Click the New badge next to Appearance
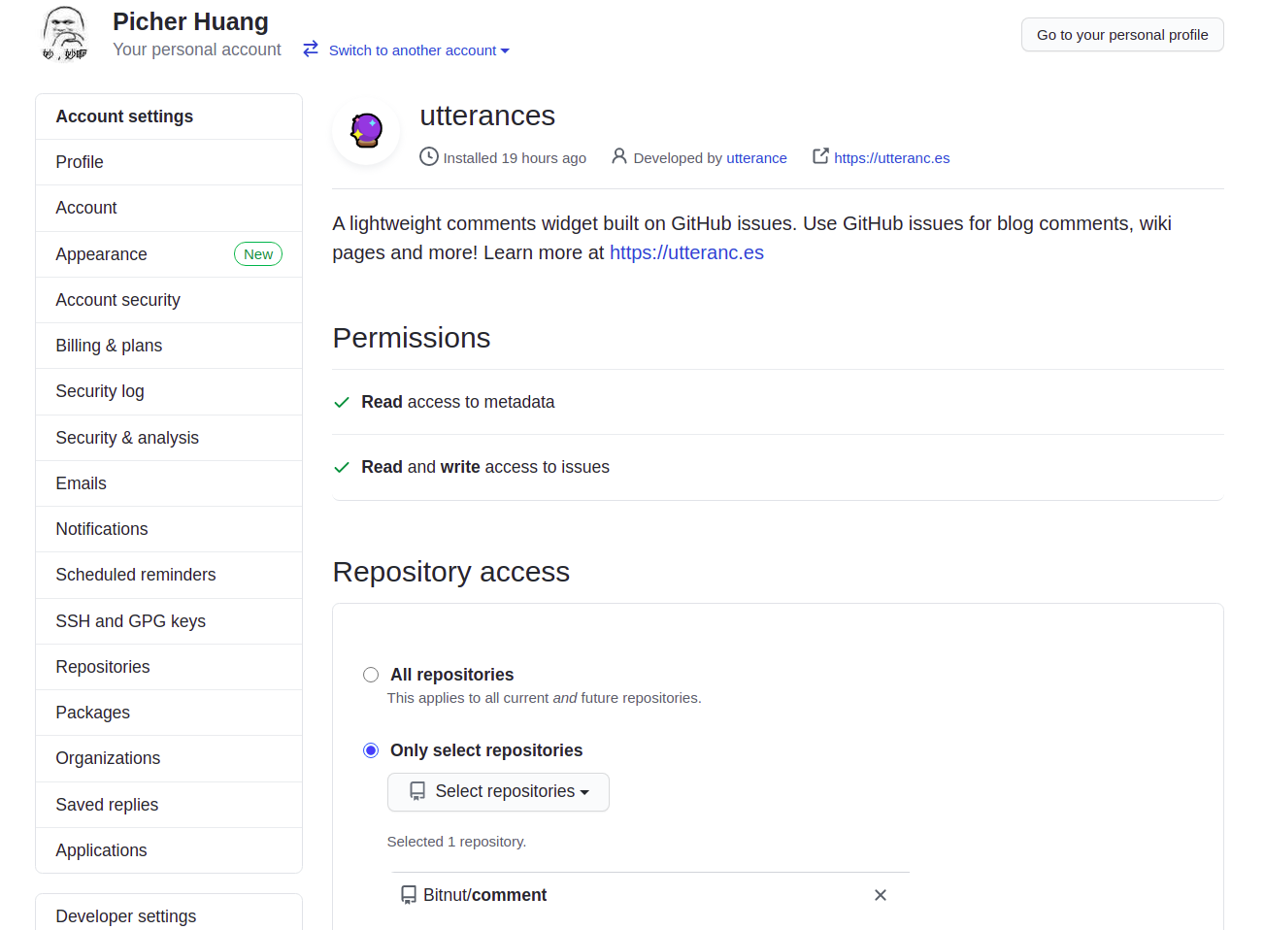The height and width of the screenshot is (930, 1265). tap(258, 254)
